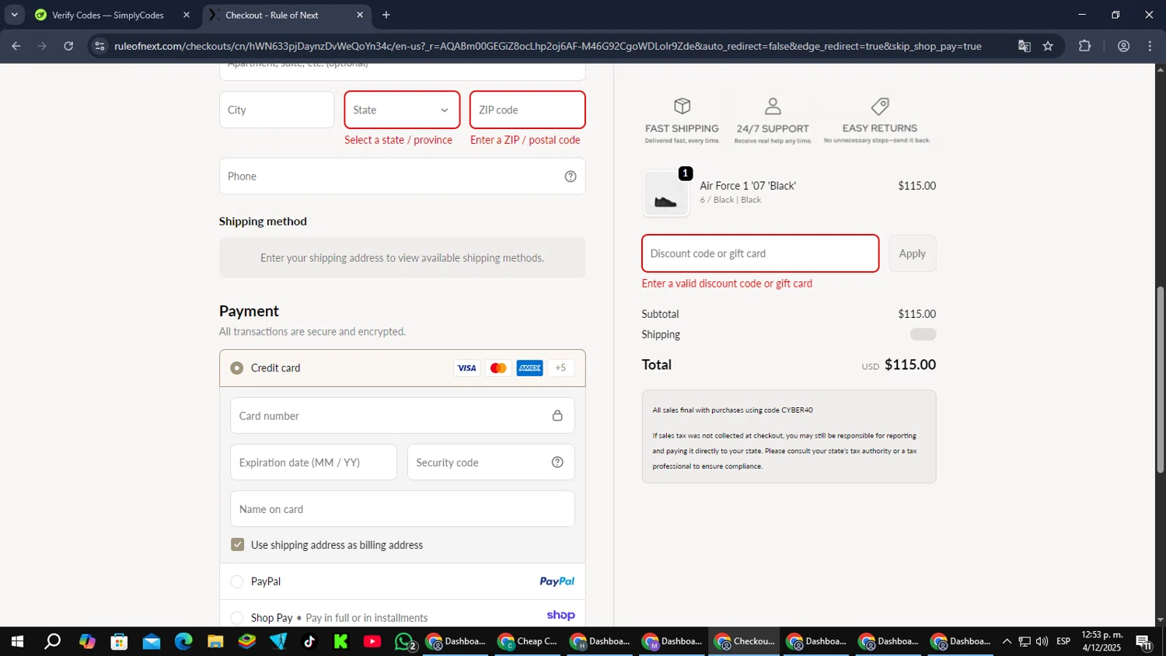Click the phone field help question mark icon

(570, 176)
